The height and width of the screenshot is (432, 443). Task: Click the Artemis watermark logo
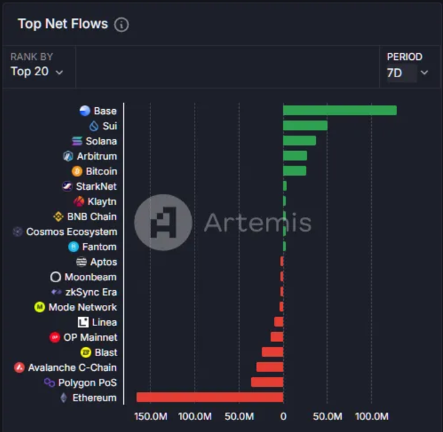pyautogui.click(x=163, y=222)
